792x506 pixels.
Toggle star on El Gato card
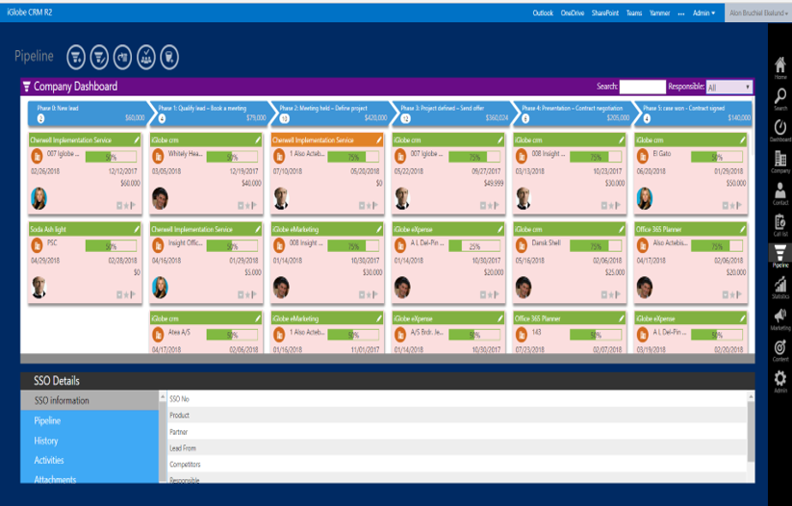[x=732, y=206]
